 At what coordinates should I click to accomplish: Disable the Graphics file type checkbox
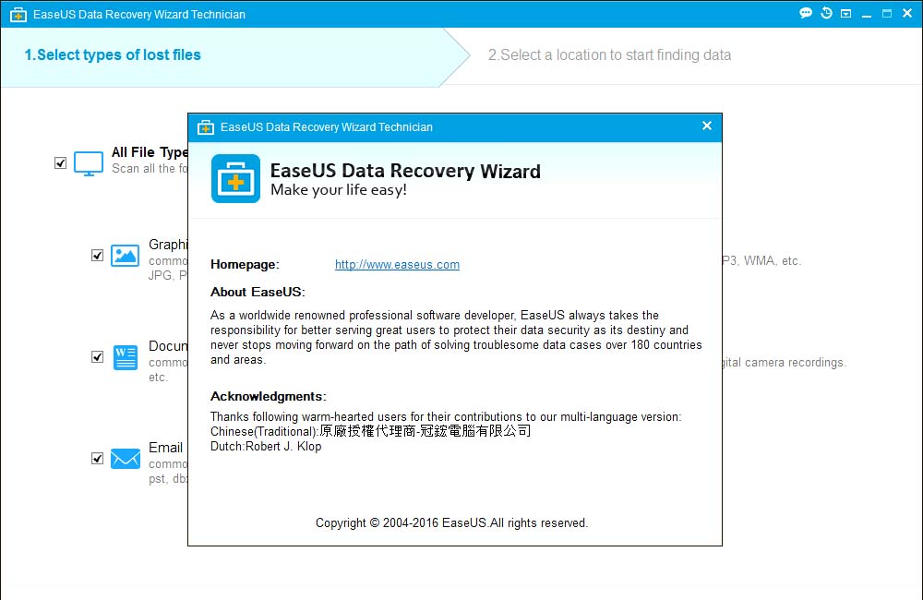97,255
